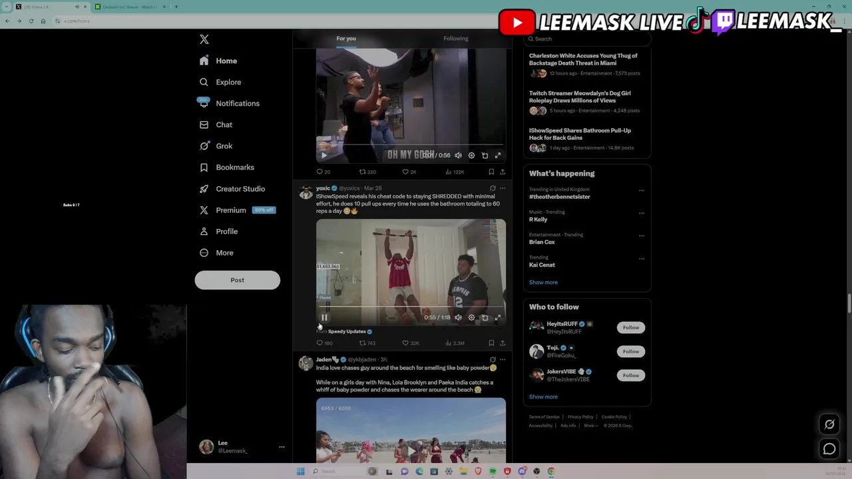The height and width of the screenshot is (479, 852).
Task: Open Explore in the sidebar
Action: tap(220, 82)
